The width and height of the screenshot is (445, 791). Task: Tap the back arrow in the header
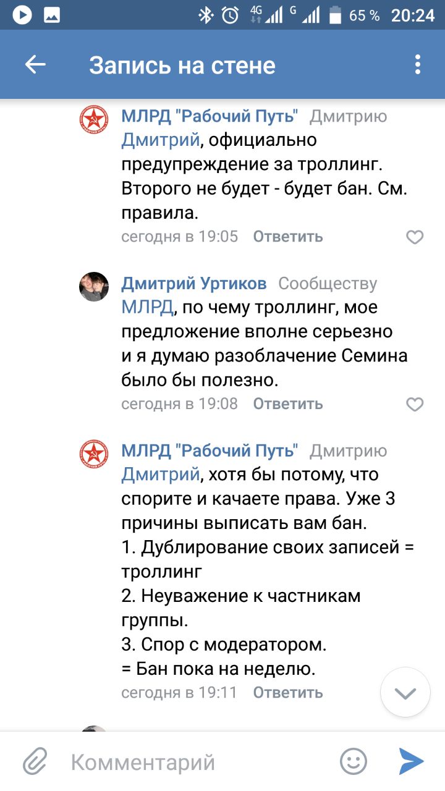[35, 65]
